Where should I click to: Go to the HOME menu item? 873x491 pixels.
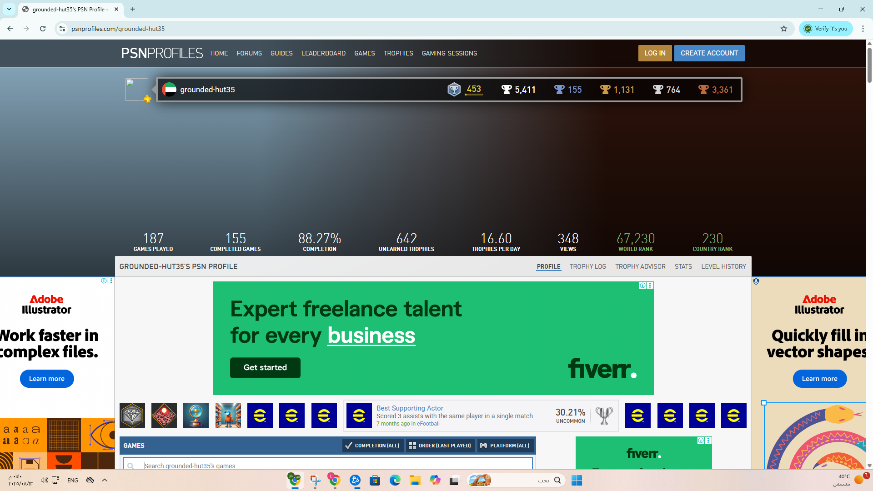click(x=219, y=53)
